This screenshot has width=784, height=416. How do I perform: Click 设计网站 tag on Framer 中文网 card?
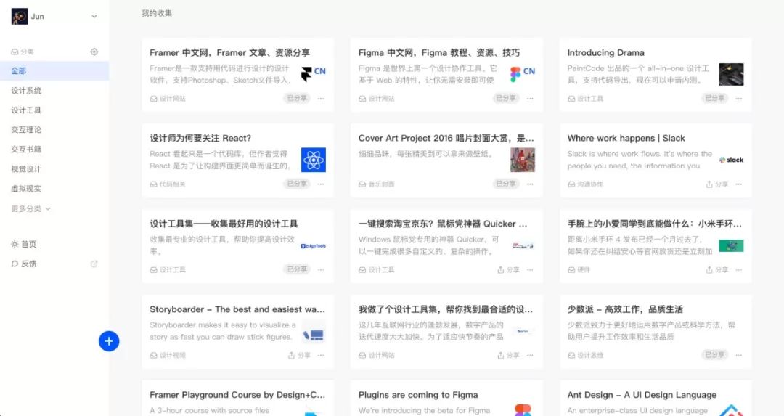click(x=168, y=99)
